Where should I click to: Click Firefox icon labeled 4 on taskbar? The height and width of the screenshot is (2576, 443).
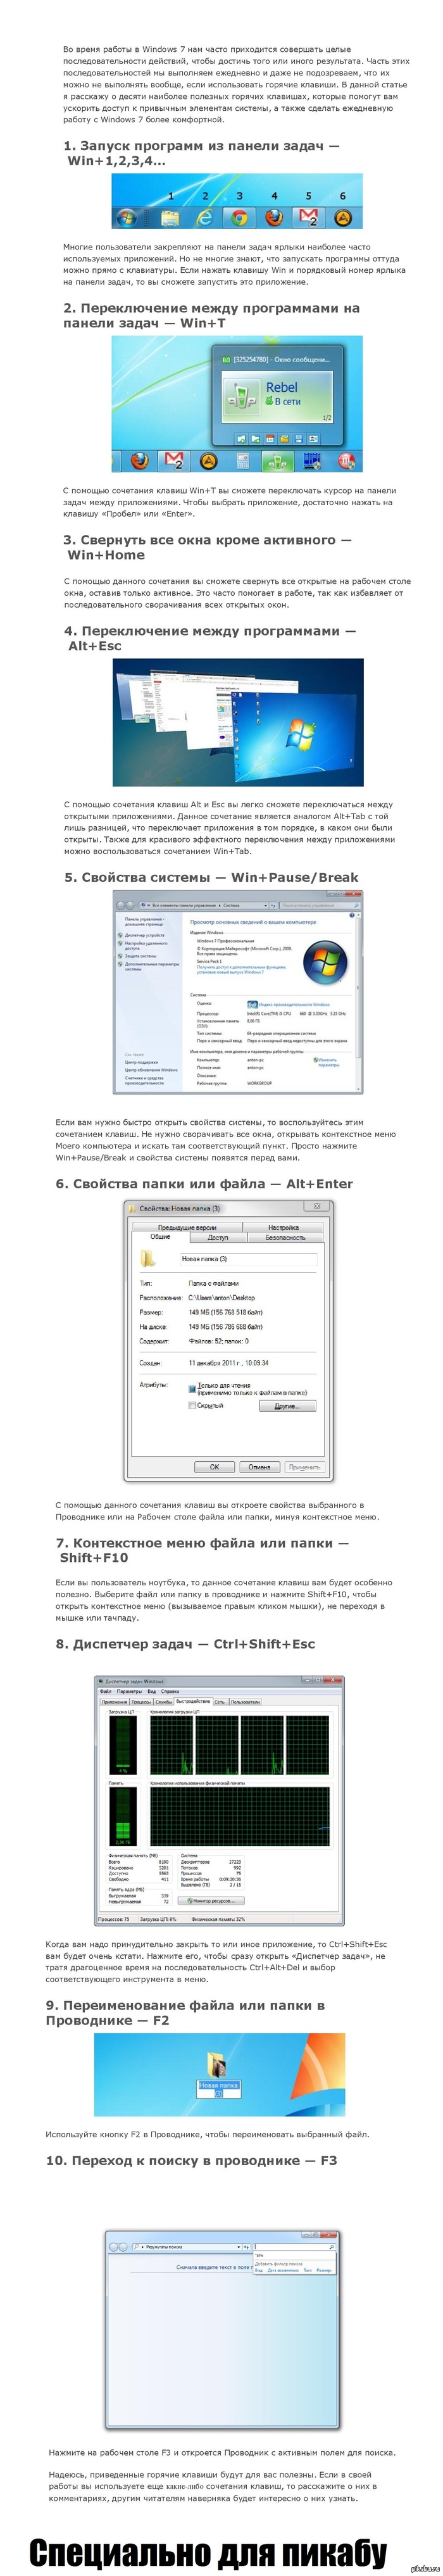274,217
